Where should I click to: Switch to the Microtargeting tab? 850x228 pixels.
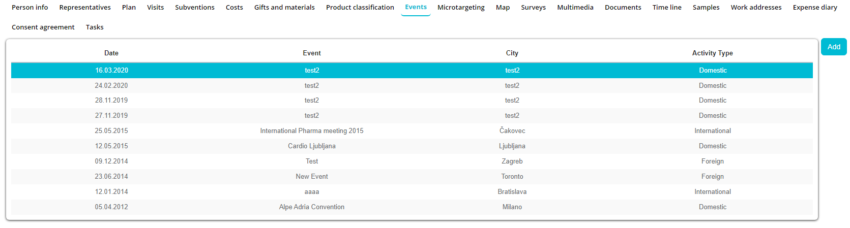[x=461, y=8]
